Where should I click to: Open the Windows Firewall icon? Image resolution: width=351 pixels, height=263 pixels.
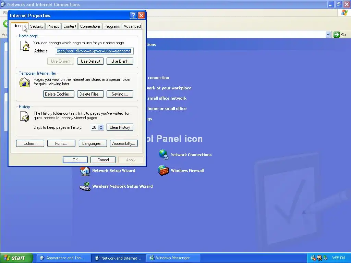coord(164,171)
